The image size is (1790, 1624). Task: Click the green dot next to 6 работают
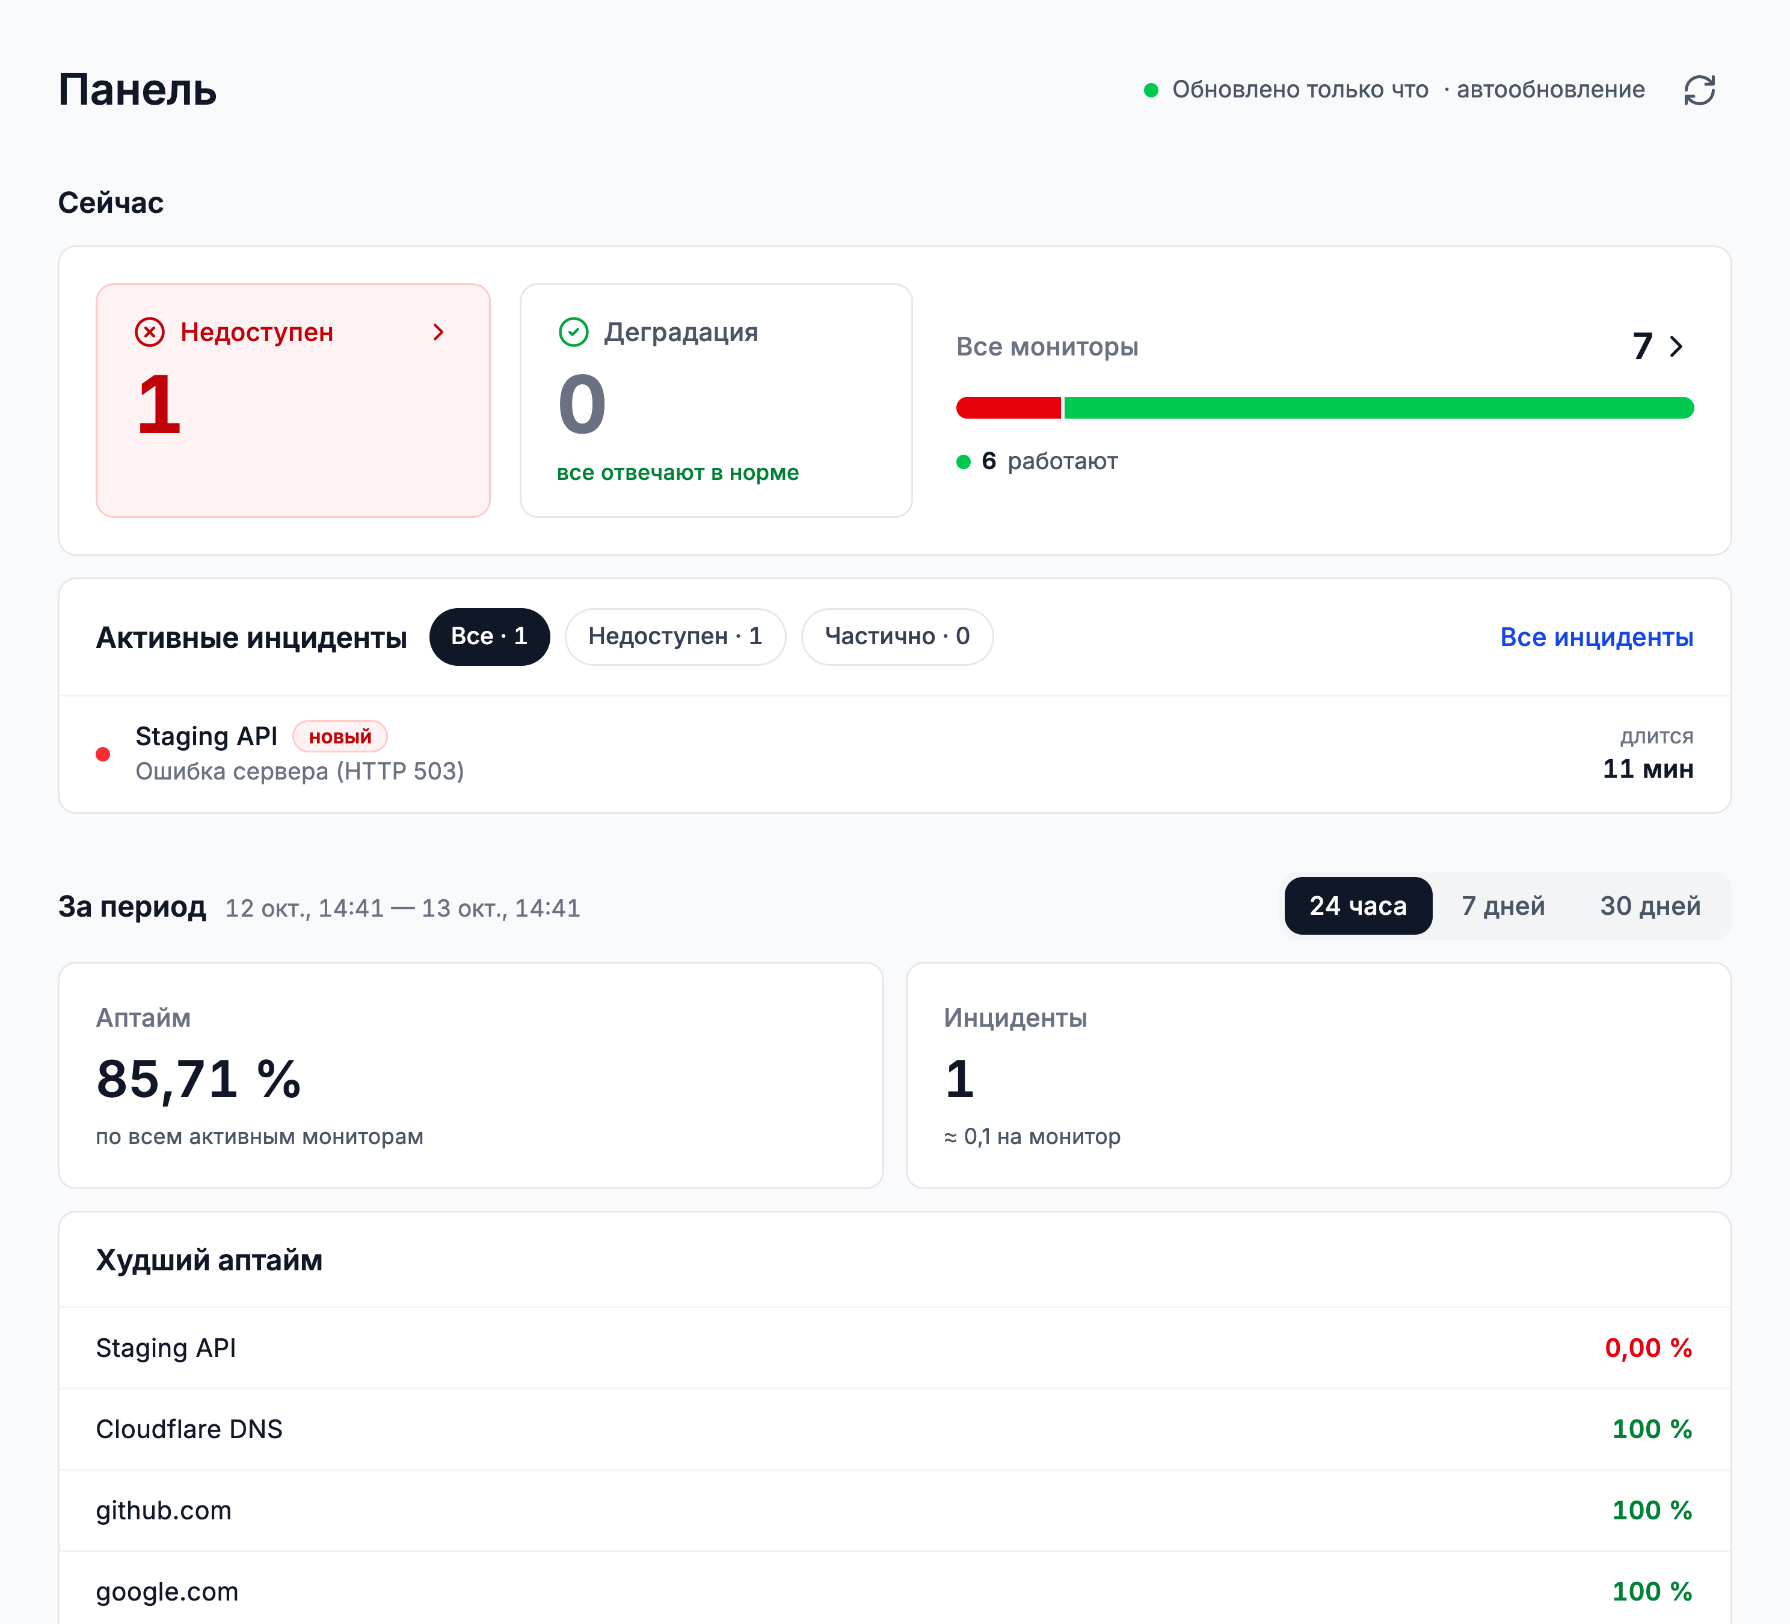pyautogui.click(x=964, y=462)
